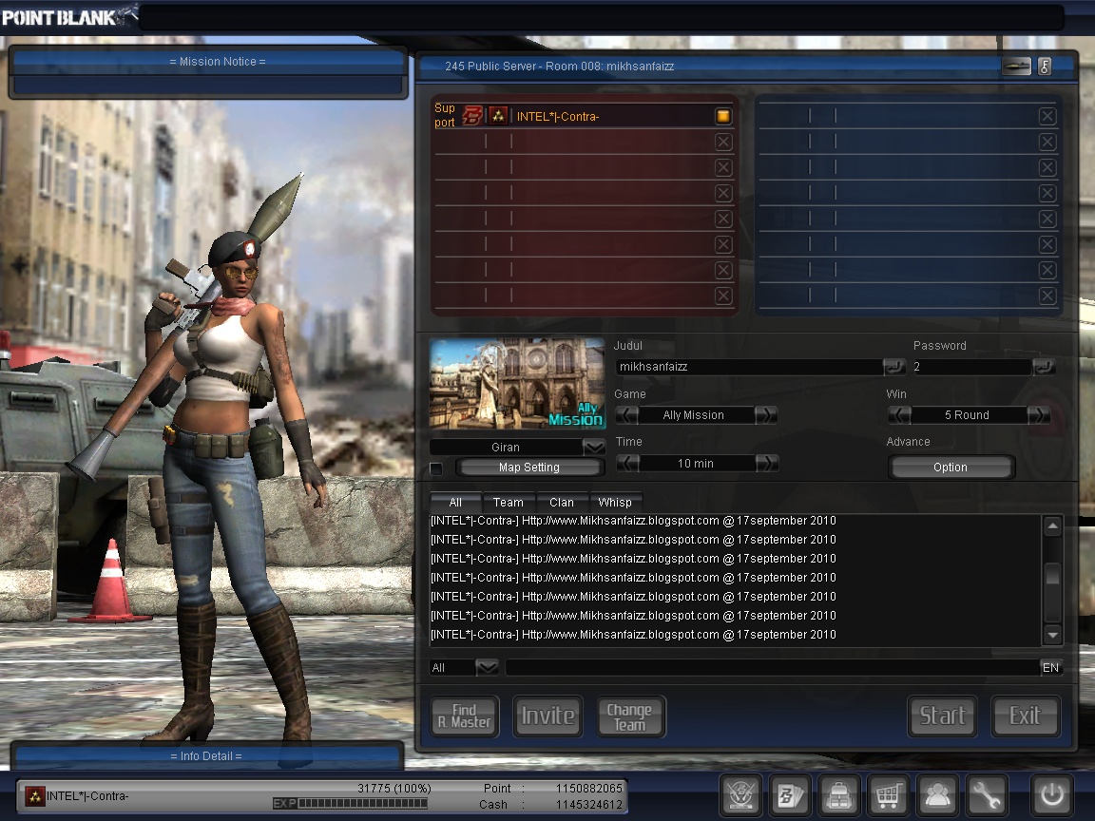Click the Point value 1150882065

588,788
